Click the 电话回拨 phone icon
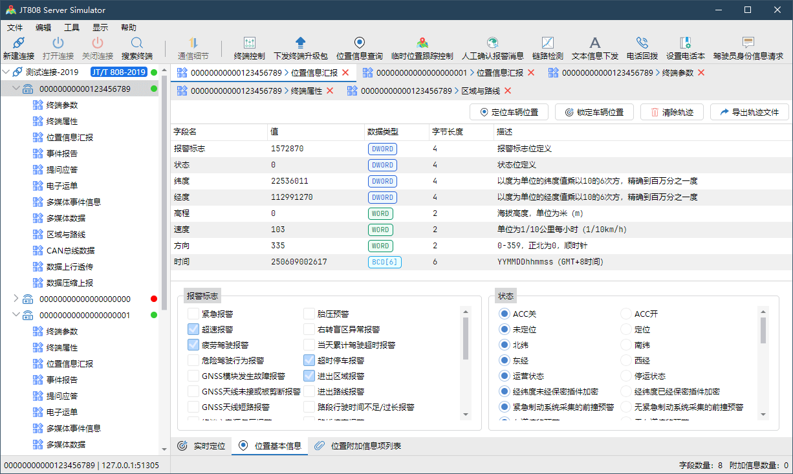This screenshot has height=474, width=793. (642, 43)
